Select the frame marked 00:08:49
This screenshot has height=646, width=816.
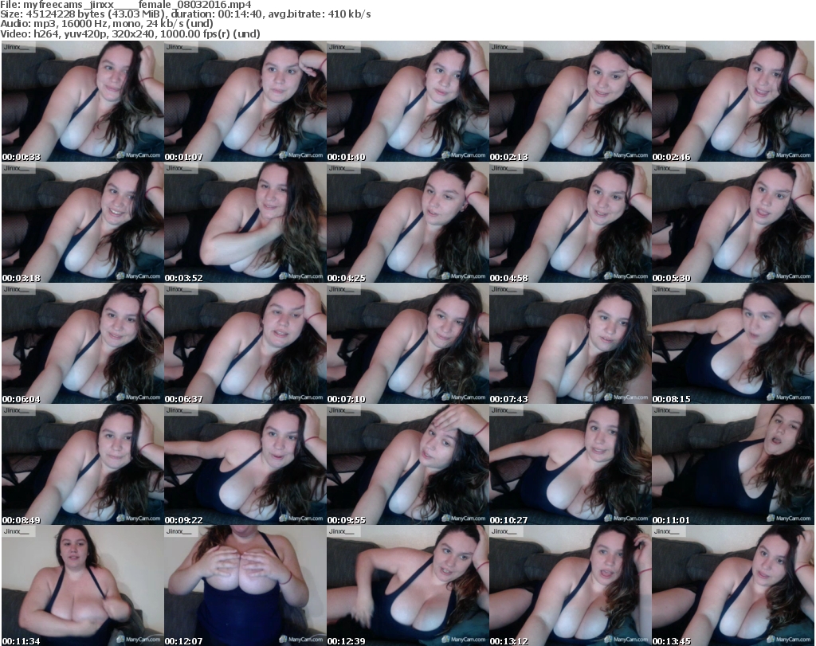pyautogui.click(x=82, y=464)
